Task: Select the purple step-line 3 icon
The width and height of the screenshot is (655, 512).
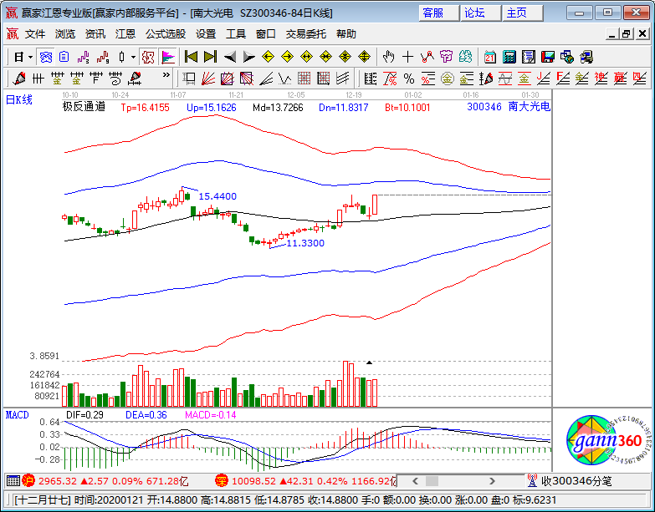Action: coord(83,57)
